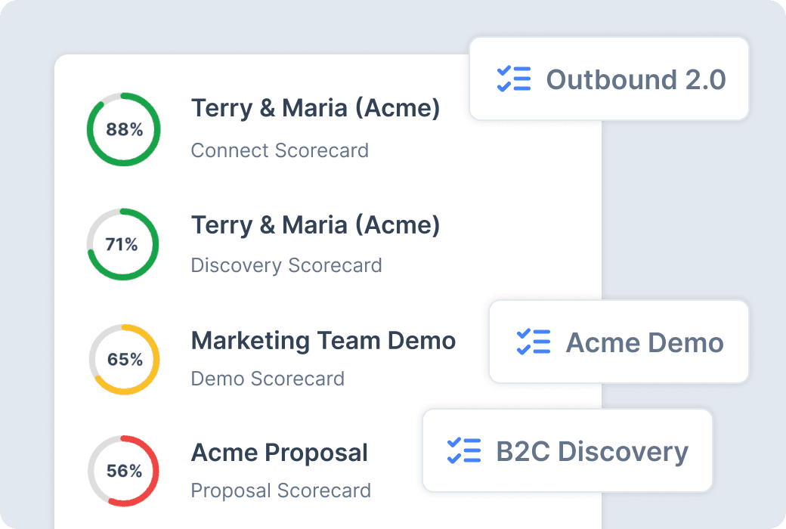This screenshot has height=529, width=786.
Task: Click the green ring on Connect Scorecard row
Action: (123, 128)
